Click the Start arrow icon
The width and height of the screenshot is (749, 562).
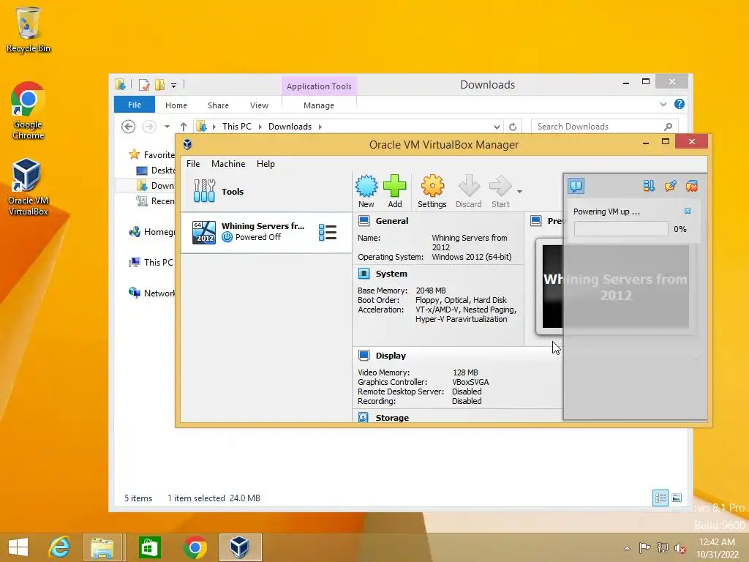point(500,191)
